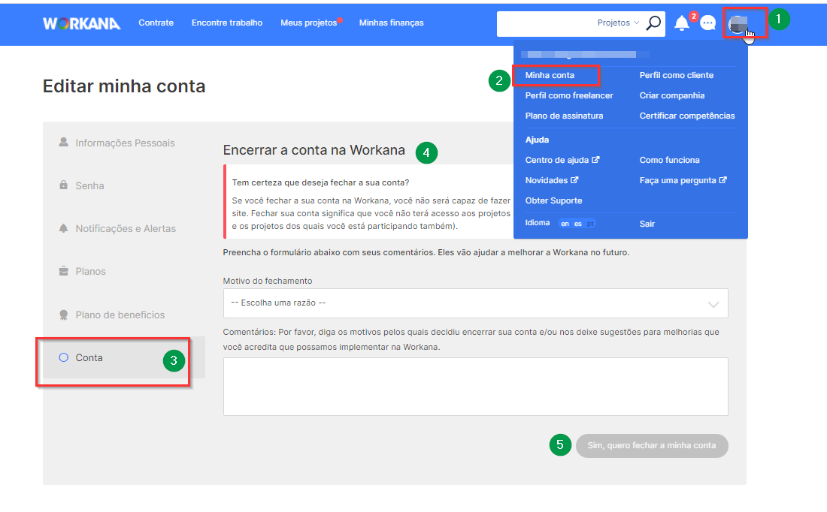
Task: Open the Encontre trabalho menu
Action: coord(227,23)
